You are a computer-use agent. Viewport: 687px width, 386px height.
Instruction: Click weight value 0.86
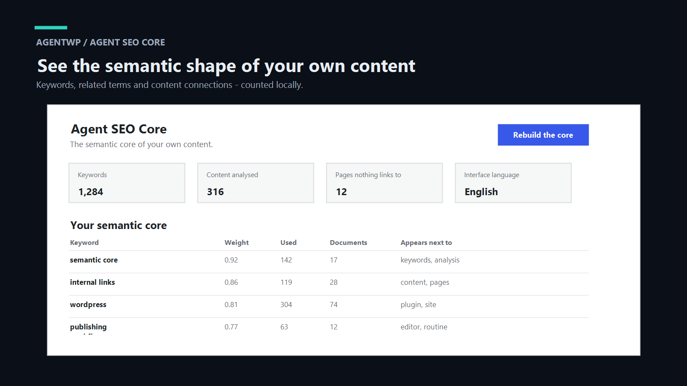click(x=231, y=282)
